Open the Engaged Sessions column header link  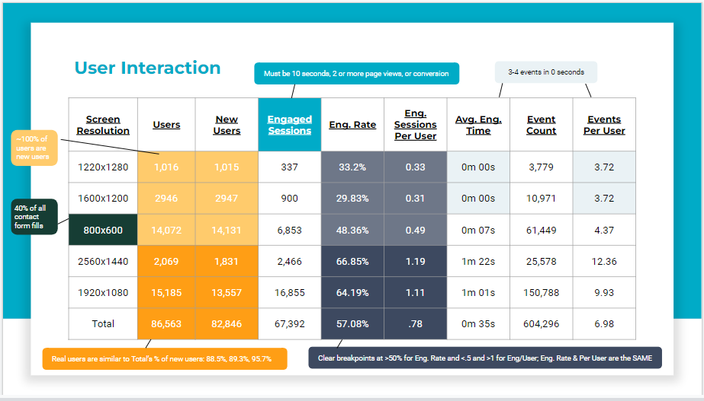(290, 125)
